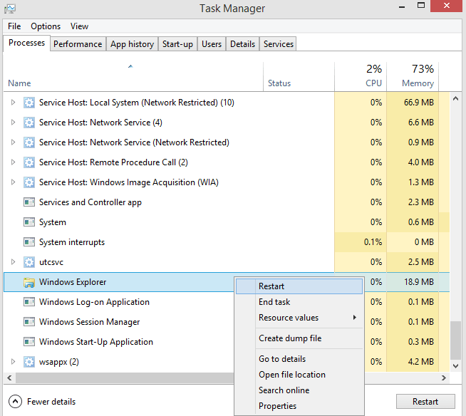Switch to the Details tab
Viewport: 466px width, 416px height.
(242, 44)
